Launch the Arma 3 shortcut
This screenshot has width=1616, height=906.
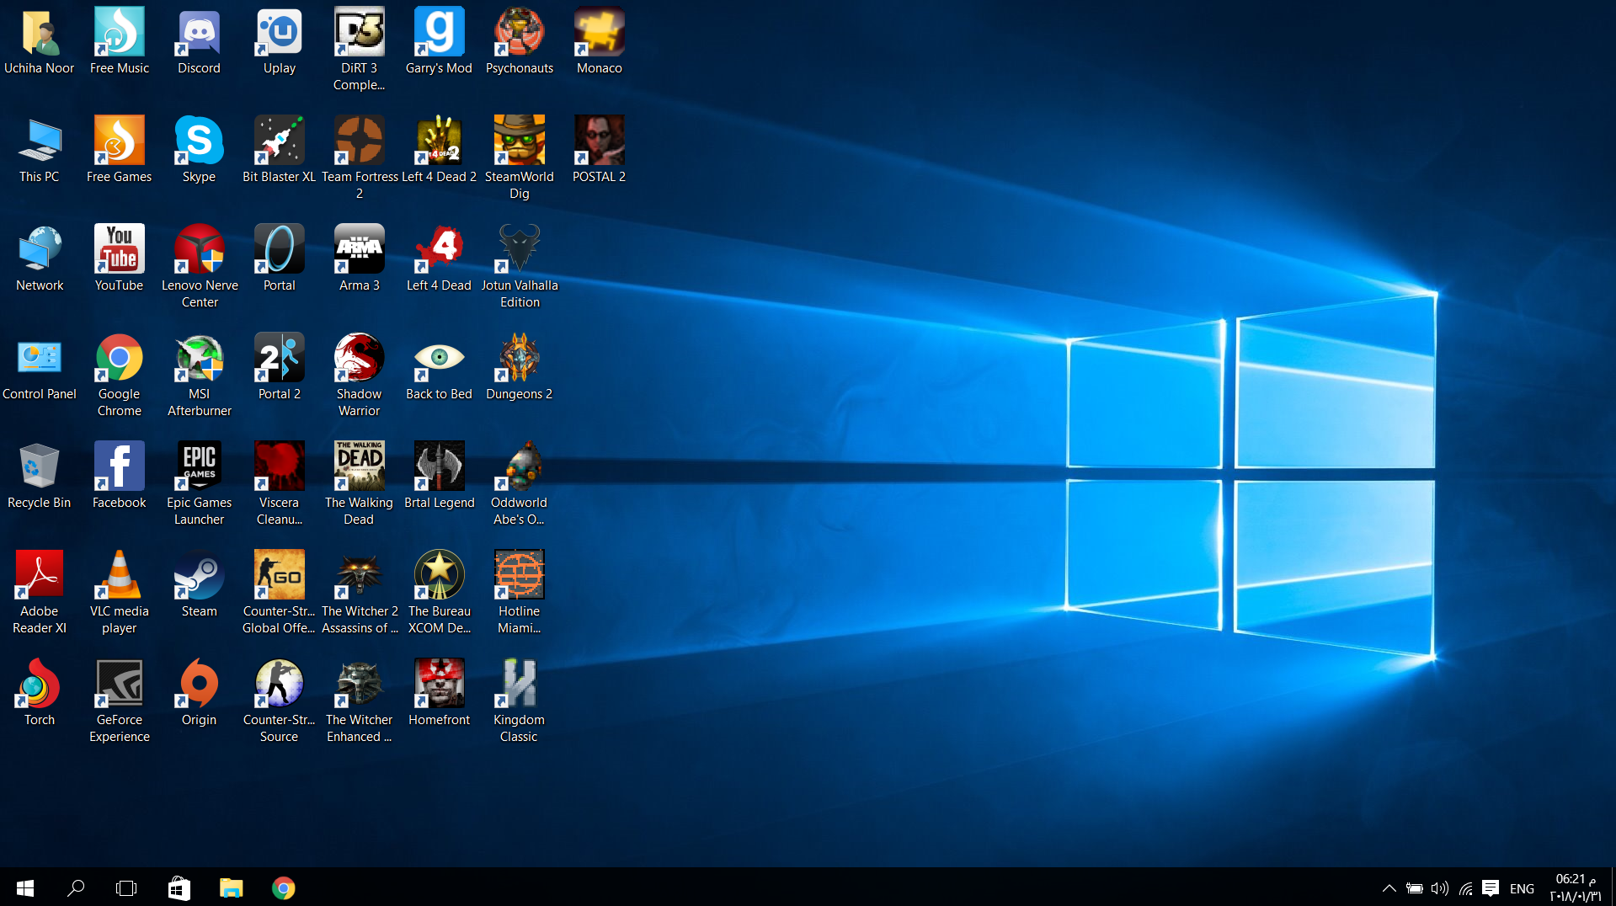360,249
